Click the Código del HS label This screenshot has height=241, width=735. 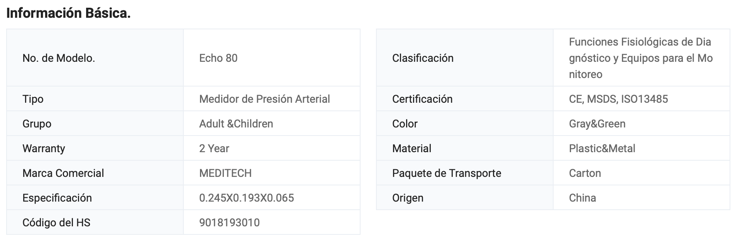pyautogui.click(x=56, y=222)
